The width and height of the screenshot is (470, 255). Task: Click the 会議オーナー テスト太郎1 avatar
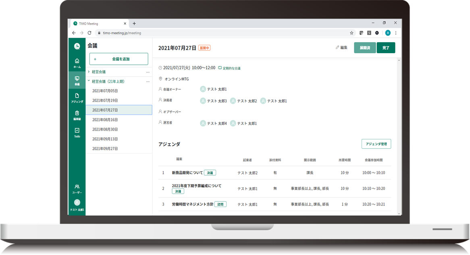203,89
